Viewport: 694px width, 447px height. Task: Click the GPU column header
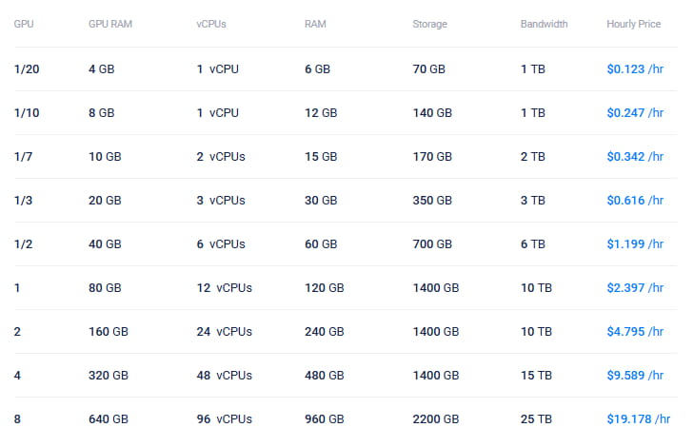coord(23,24)
